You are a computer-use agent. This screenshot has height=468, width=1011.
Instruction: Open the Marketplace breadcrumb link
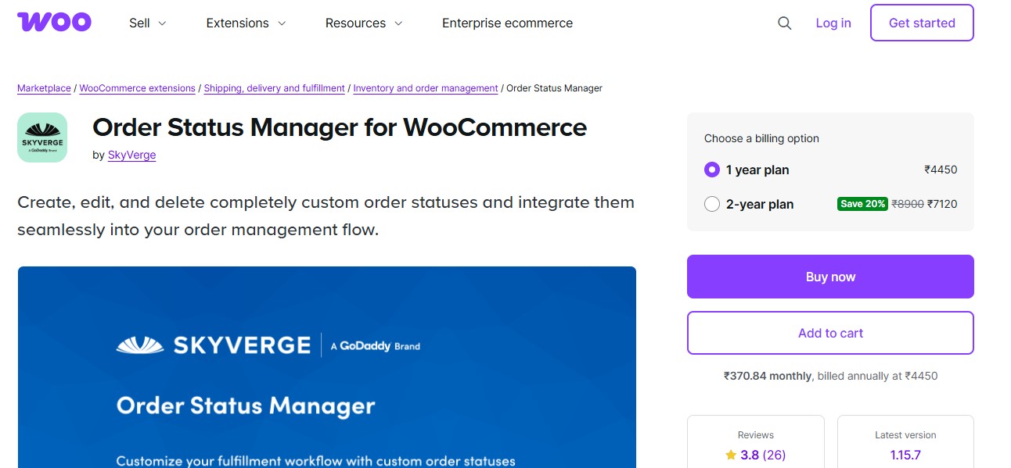point(43,88)
